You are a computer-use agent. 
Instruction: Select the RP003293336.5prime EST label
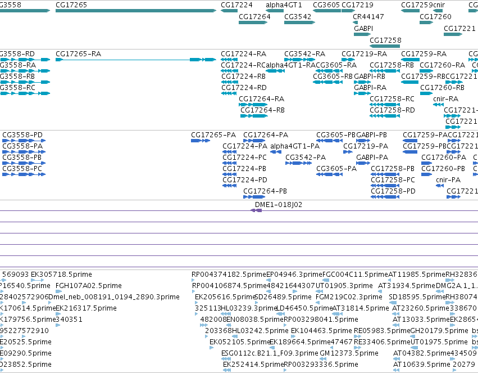(321, 365)
